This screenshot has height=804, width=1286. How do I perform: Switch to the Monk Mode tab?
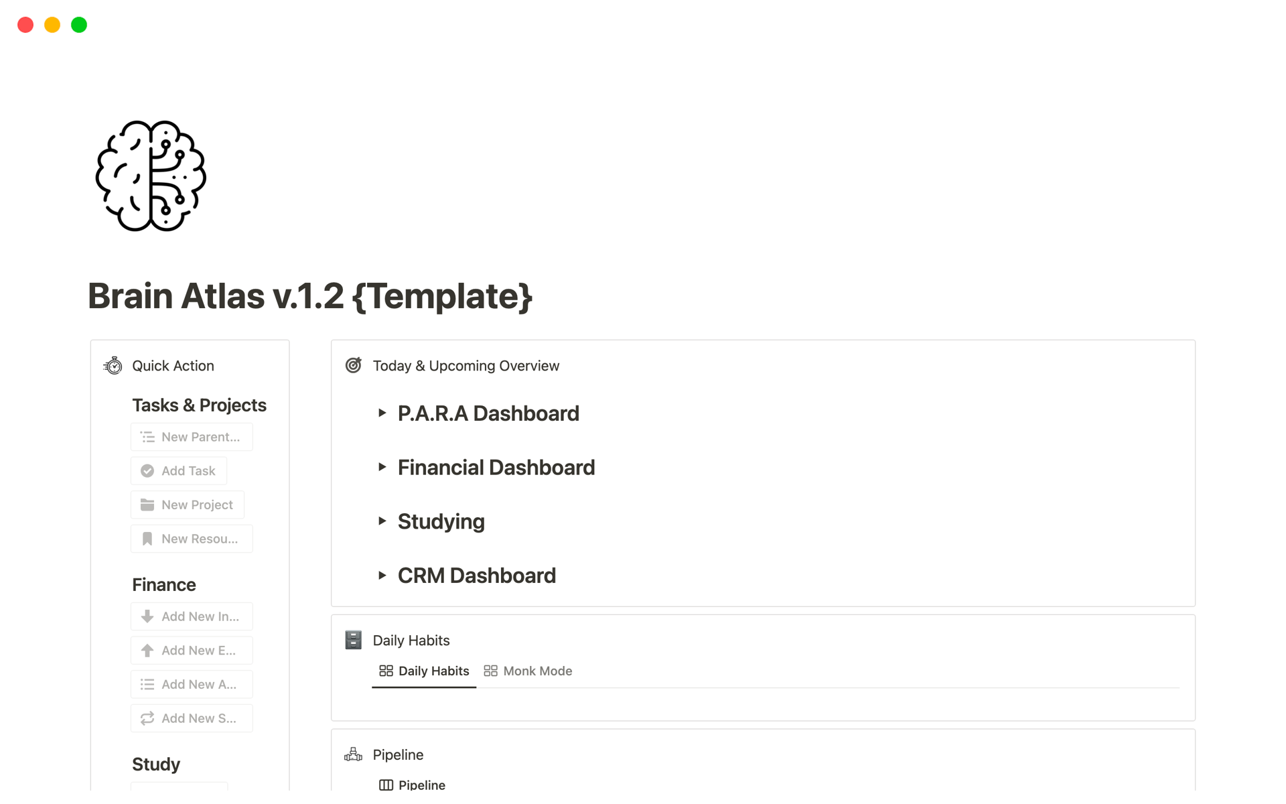[x=528, y=671]
